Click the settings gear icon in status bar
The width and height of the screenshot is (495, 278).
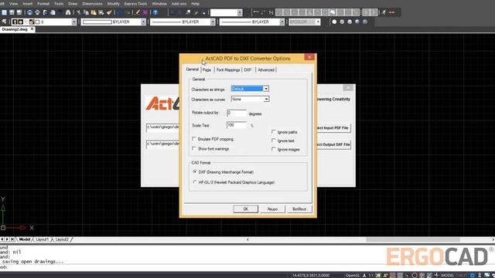(x=473, y=275)
